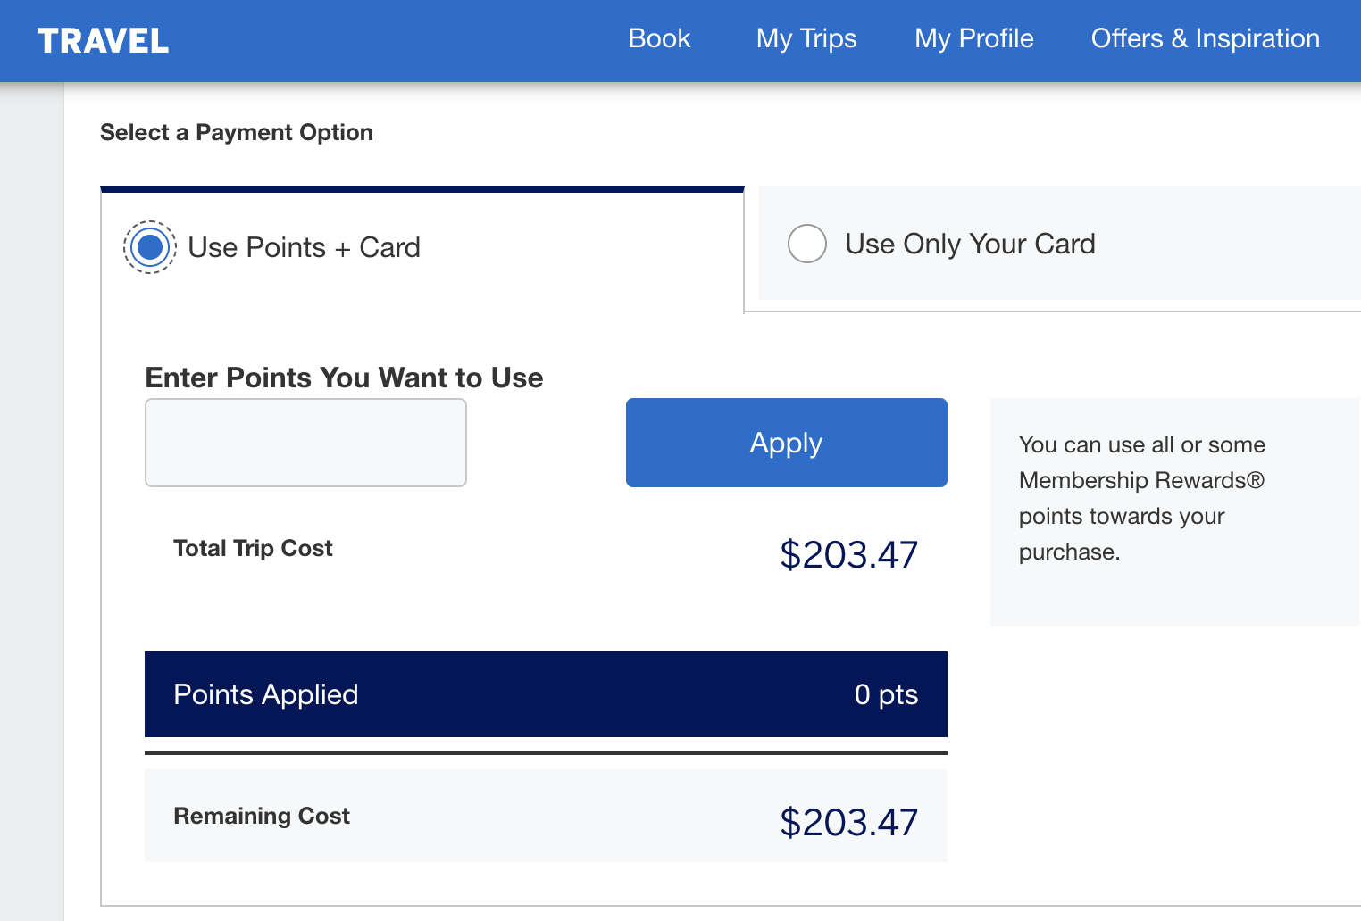This screenshot has height=921, width=1361.
Task: Focus the points entry input field
Action: [x=305, y=443]
